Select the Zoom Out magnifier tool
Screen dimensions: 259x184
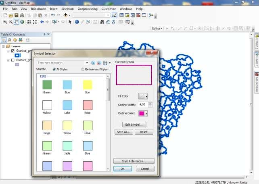point(11,22)
